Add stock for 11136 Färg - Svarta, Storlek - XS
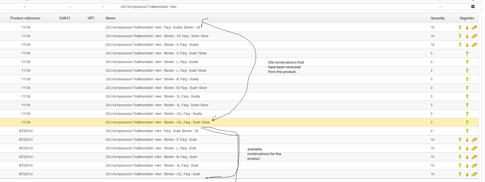485x182 pixels. pyautogui.click(x=460, y=27)
